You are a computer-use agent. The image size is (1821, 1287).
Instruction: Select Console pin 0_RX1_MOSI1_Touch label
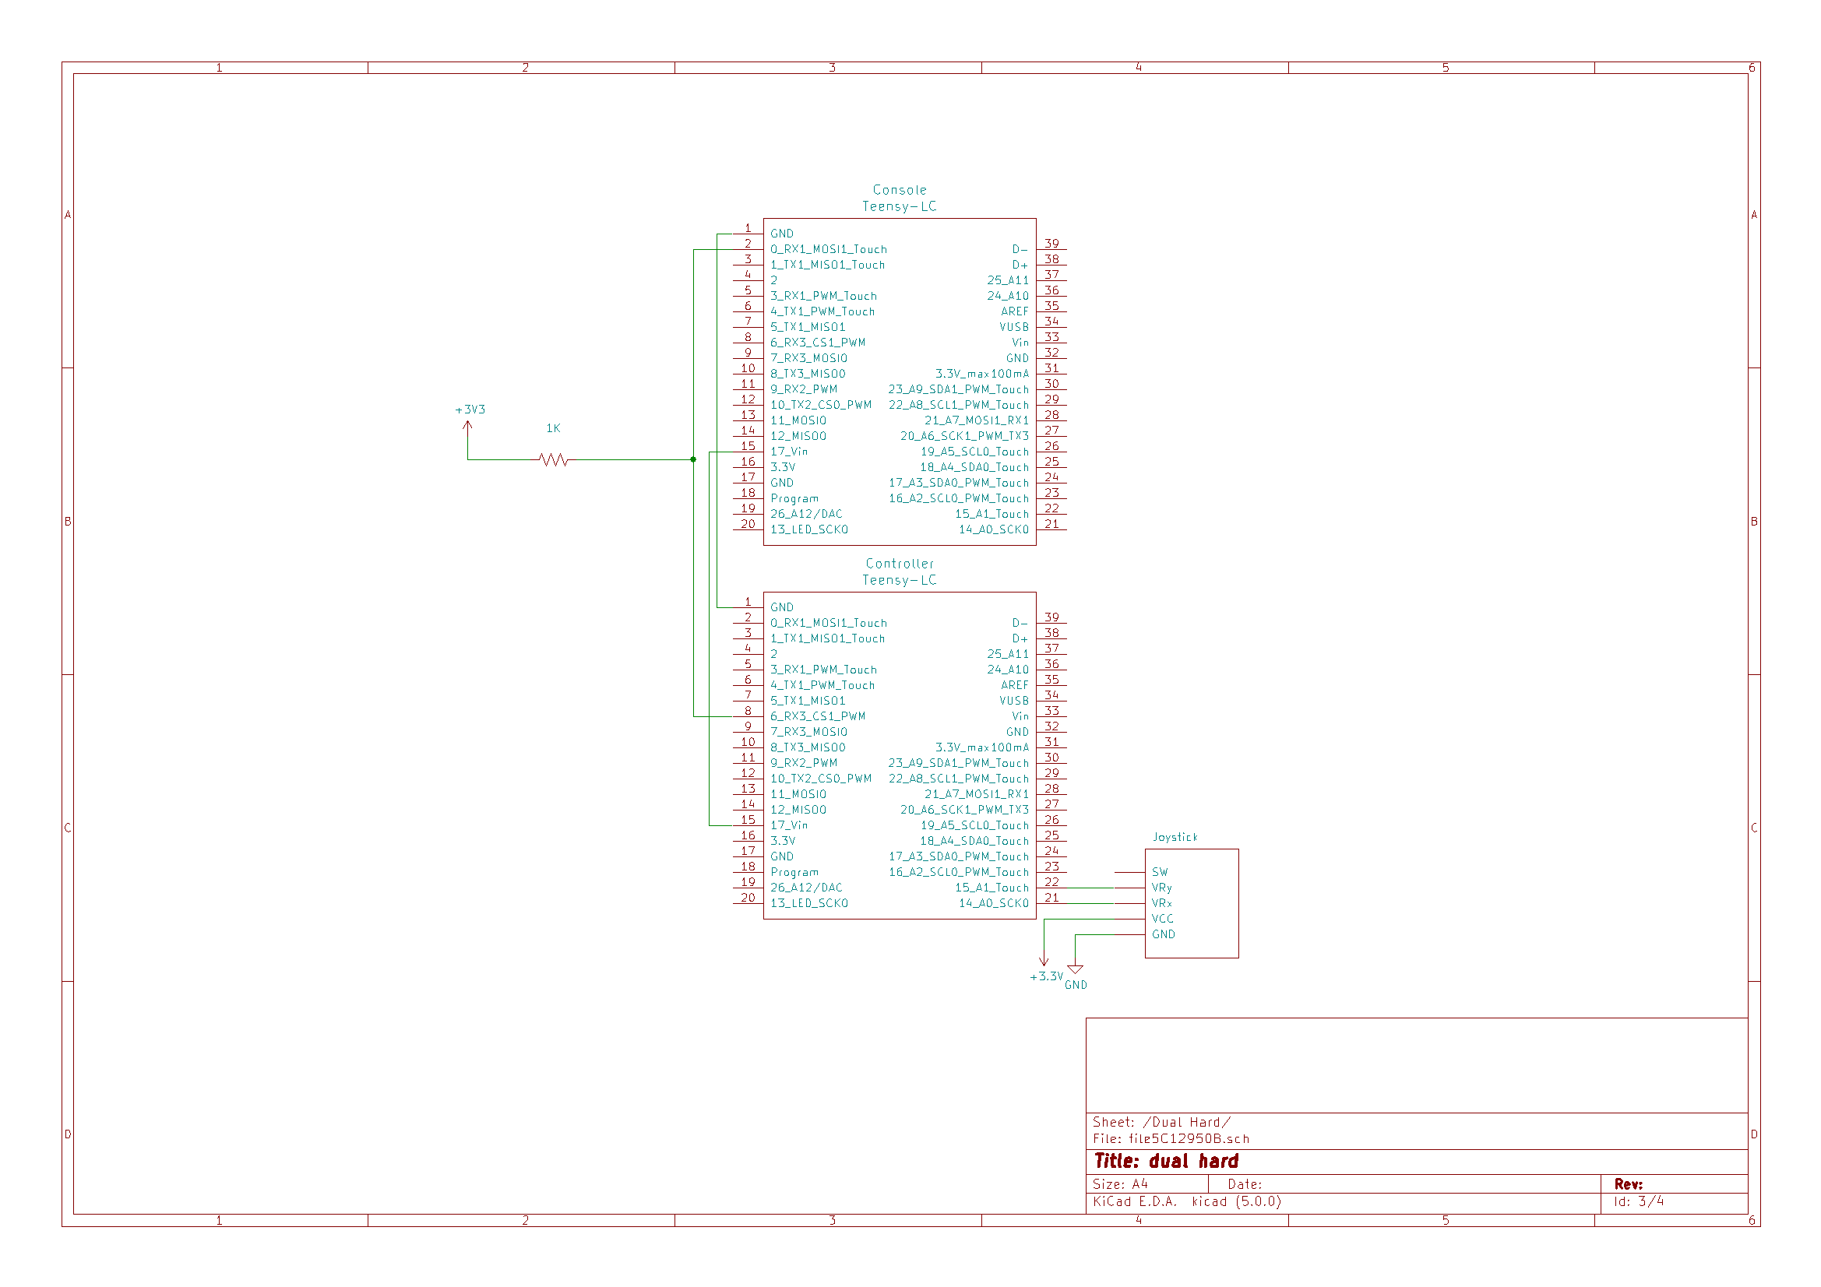[x=829, y=250]
